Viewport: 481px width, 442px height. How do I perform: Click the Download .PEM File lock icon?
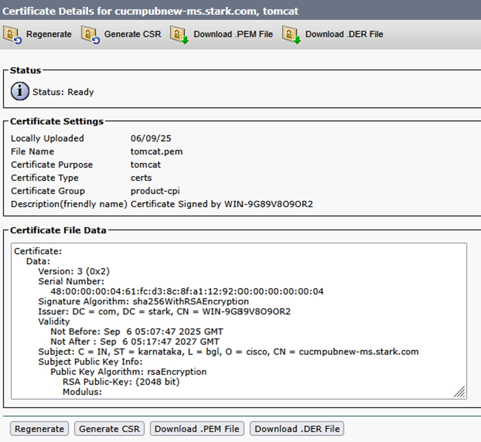[x=179, y=35]
